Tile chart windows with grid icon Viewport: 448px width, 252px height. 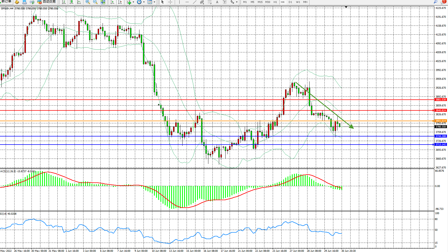tap(103, 2)
